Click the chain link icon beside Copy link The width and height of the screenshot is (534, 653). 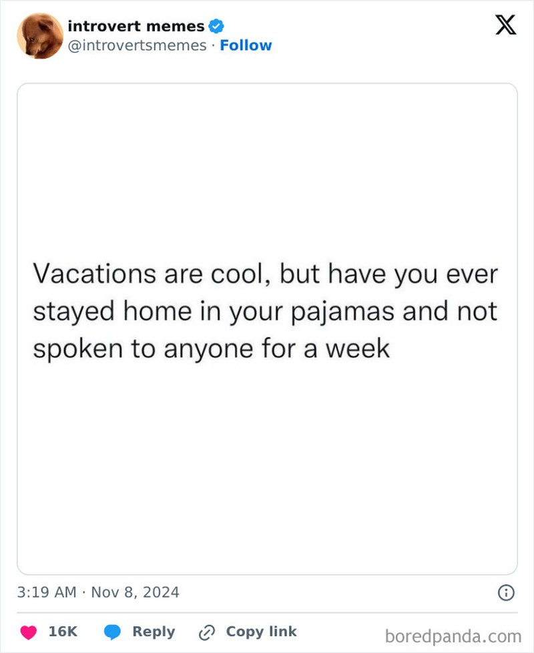point(207,631)
